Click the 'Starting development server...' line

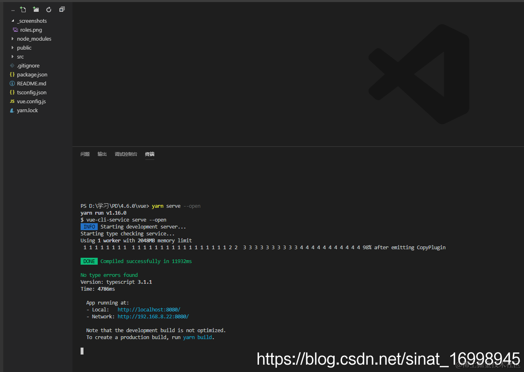143,226
